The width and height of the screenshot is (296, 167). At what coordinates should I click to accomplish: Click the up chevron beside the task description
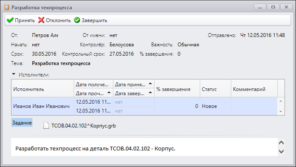(281, 143)
